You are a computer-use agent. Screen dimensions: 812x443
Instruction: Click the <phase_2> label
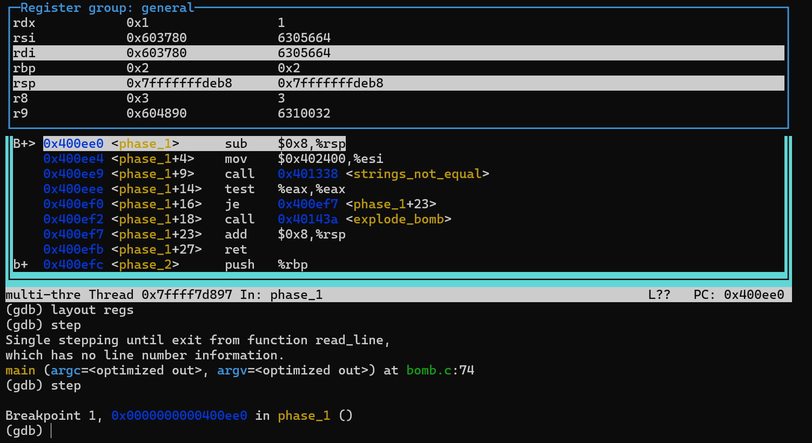pos(145,264)
